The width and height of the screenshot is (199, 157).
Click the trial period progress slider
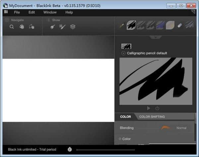(x=133, y=150)
